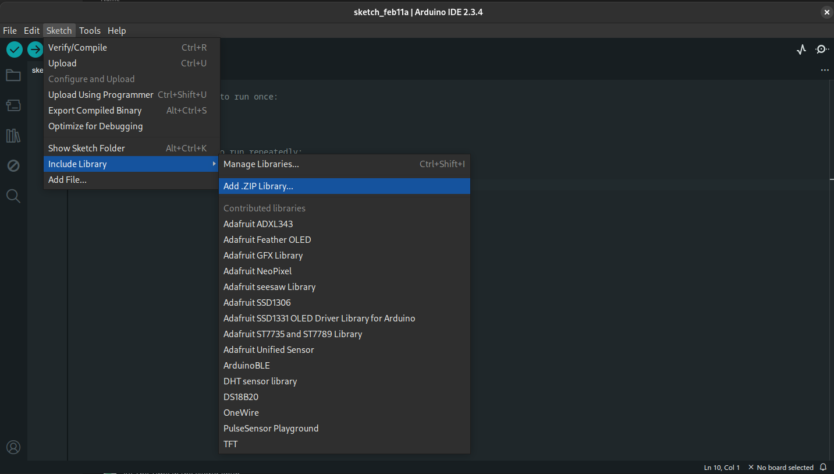Click the Verify checkmark button
Screen dimensions: 834x474
(x=15, y=49)
